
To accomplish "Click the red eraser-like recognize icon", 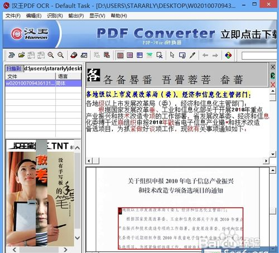I will (74, 55).
